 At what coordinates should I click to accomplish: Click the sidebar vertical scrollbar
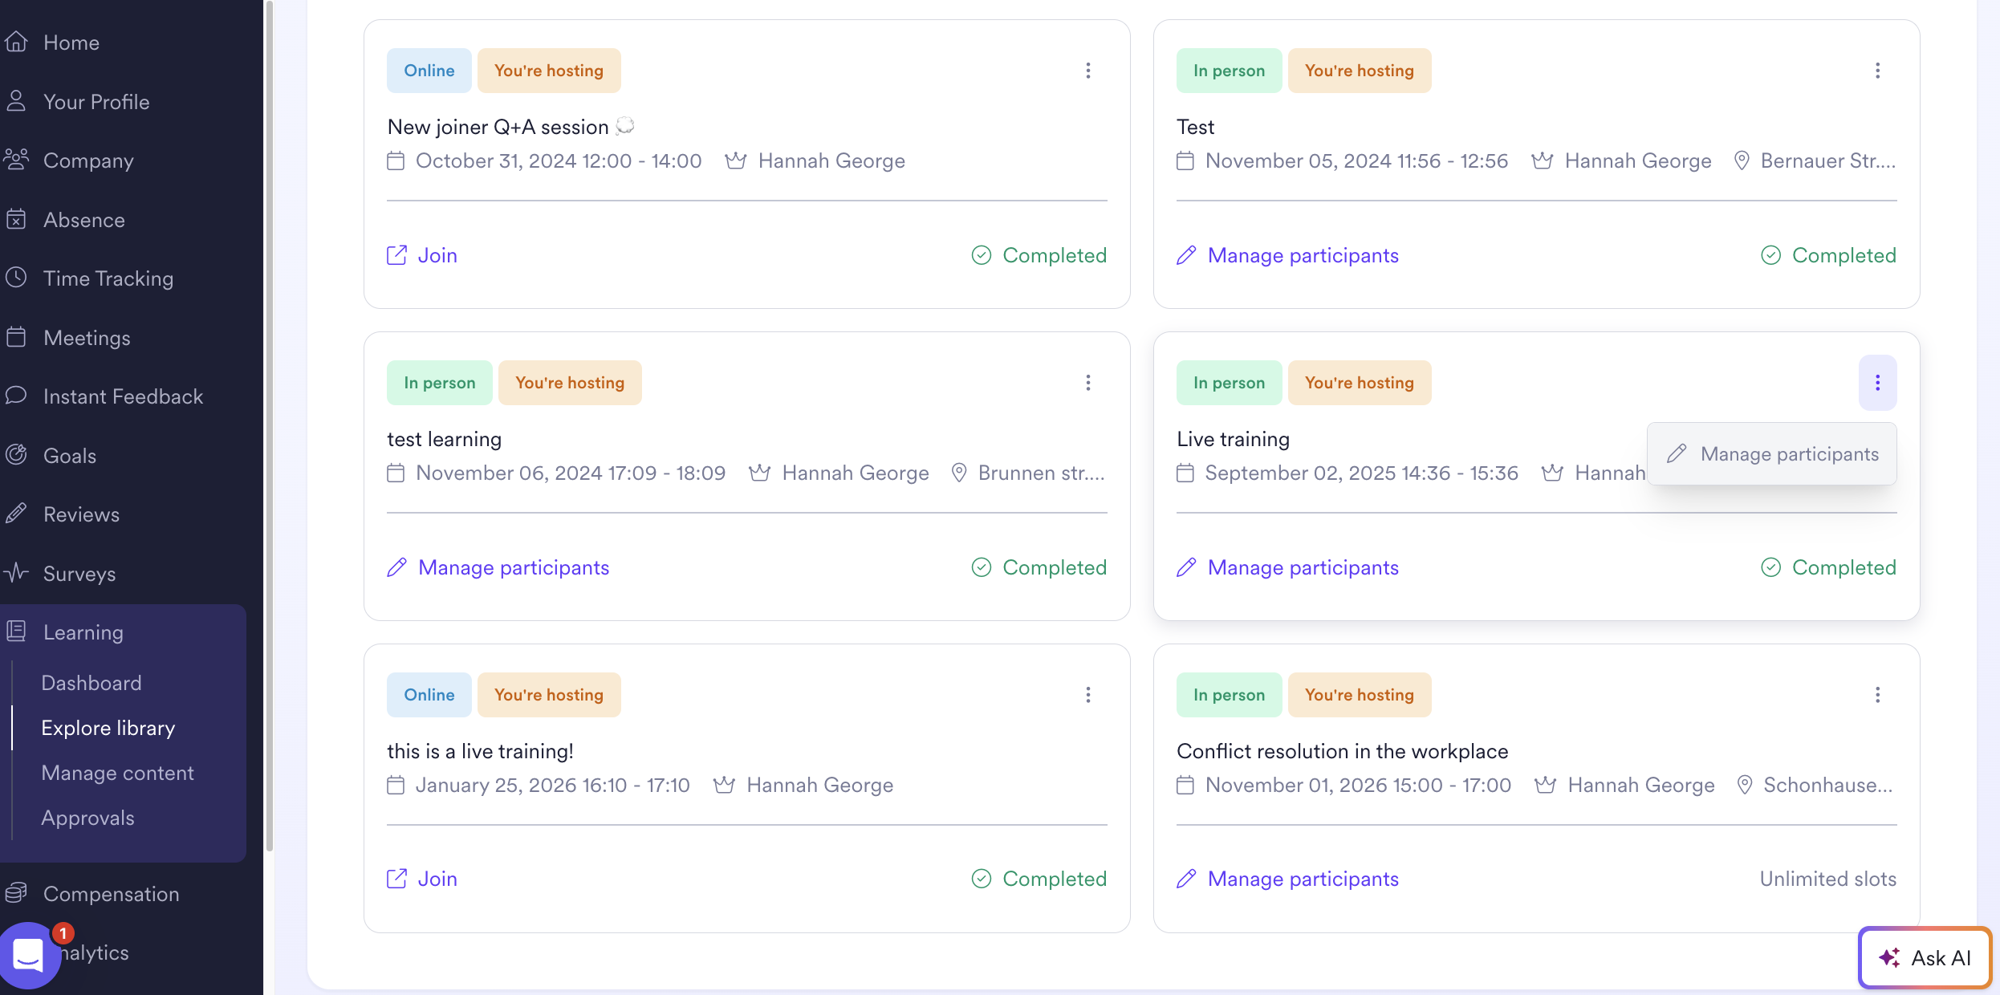tap(270, 425)
